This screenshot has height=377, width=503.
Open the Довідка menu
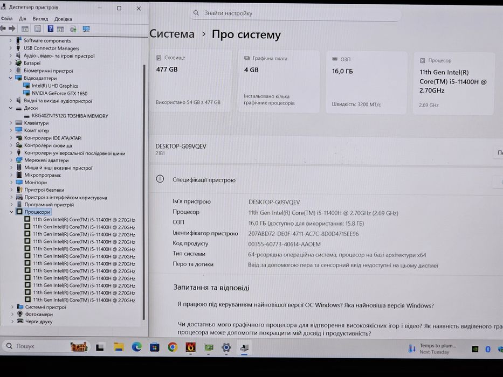click(63, 19)
